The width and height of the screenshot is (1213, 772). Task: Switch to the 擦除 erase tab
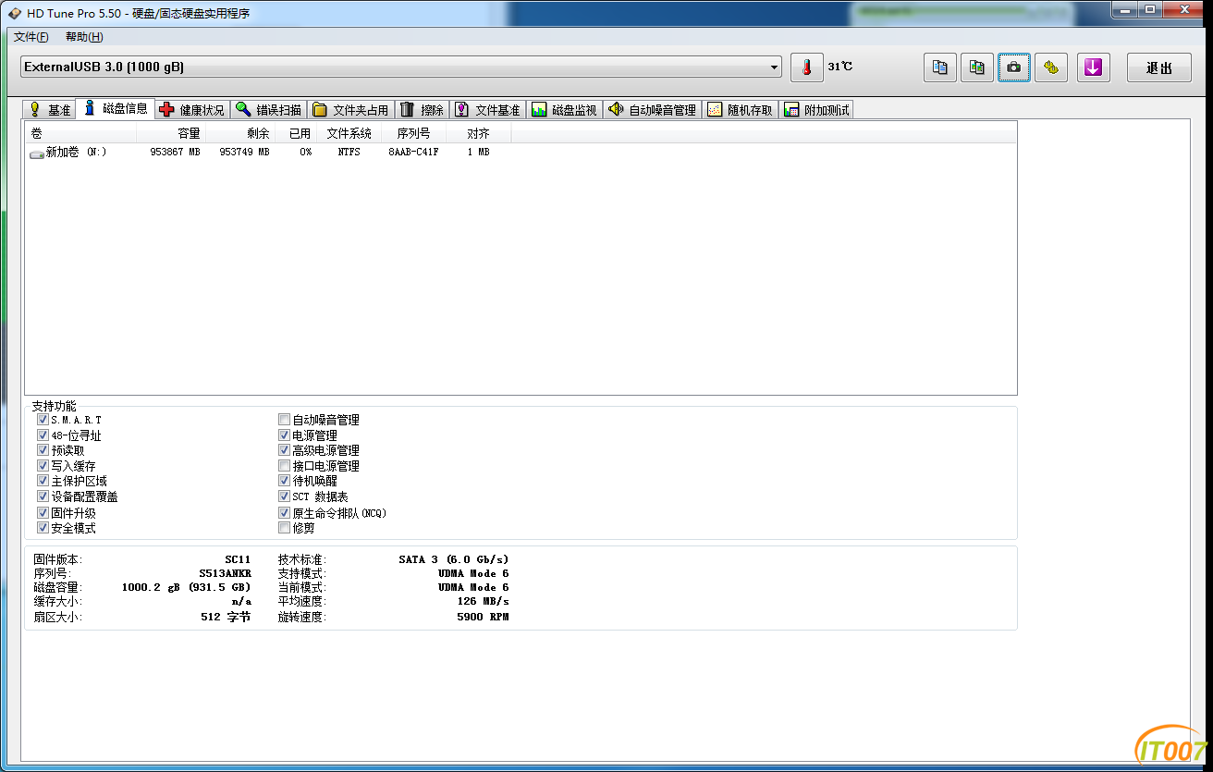pyautogui.click(x=423, y=110)
